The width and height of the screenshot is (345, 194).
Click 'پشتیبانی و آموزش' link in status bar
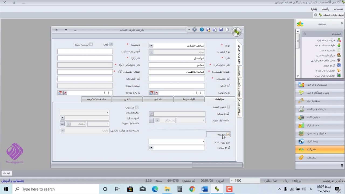13,181
